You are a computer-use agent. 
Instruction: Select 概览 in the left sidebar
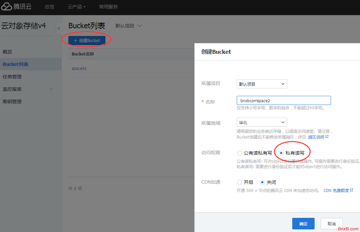[x=7, y=52]
